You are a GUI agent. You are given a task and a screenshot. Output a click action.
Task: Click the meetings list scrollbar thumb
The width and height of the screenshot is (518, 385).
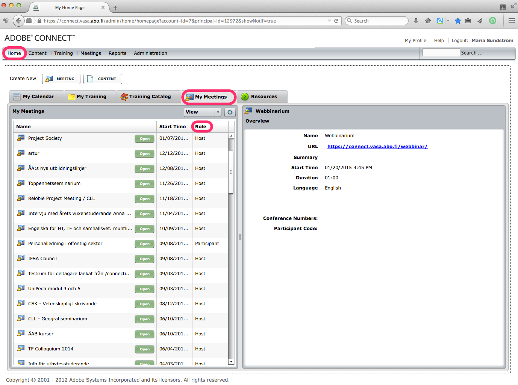coord(231,172)
